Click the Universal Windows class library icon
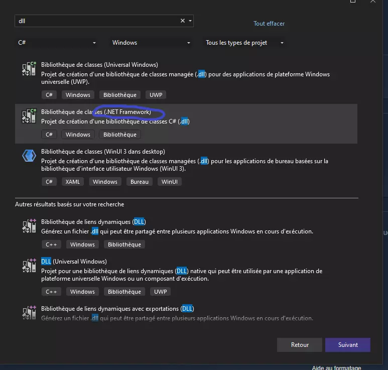The image size is (388, 370). [x=29, y=69]
